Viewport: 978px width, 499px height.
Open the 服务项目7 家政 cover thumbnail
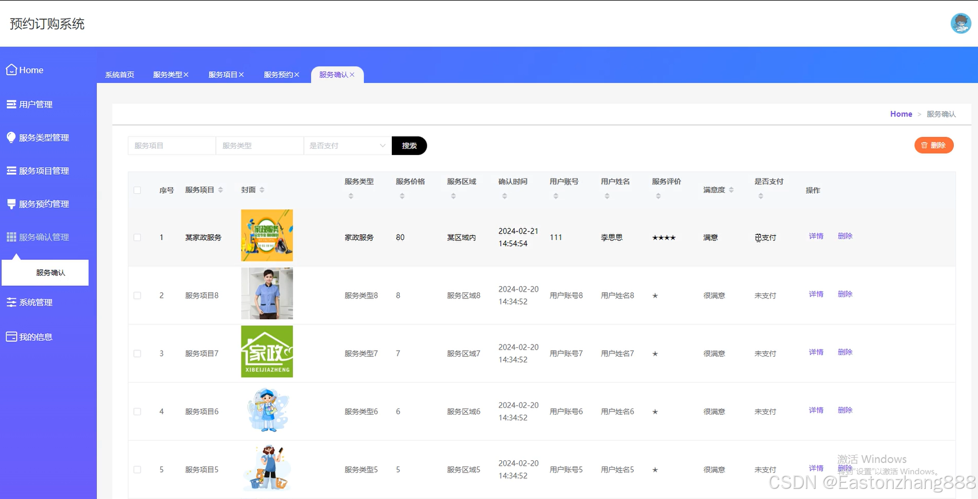coord(267,352)
